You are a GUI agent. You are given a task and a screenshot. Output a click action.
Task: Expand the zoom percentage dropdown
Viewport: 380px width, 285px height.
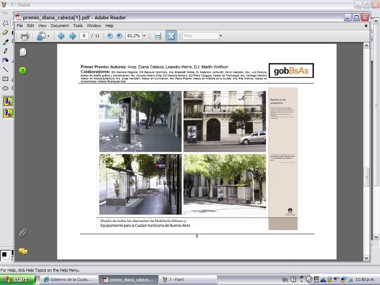[144, 36]
